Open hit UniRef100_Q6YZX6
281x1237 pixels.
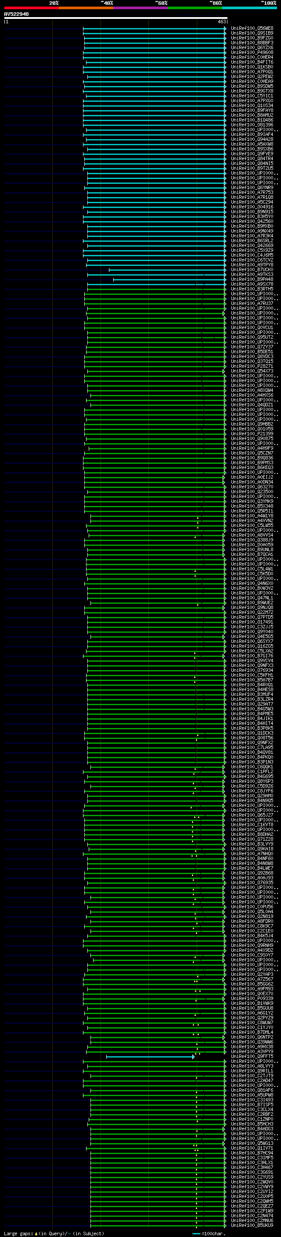(x=252, y=47)
